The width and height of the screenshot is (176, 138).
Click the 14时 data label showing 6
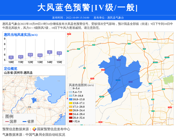(50, 52)
